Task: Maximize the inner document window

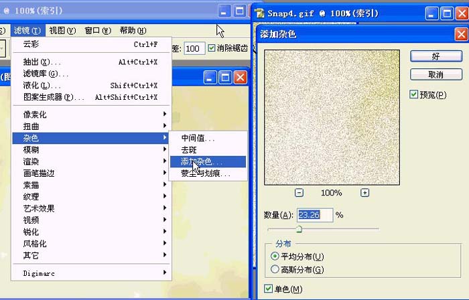Action: click(226, 78)
